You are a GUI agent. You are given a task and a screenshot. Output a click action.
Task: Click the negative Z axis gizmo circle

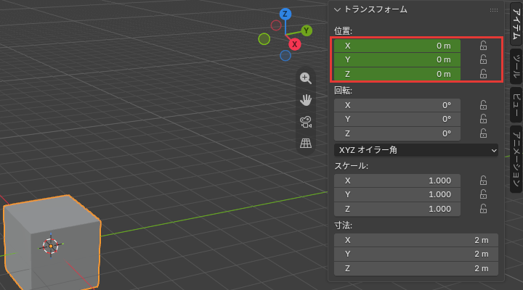coord(285,55)
